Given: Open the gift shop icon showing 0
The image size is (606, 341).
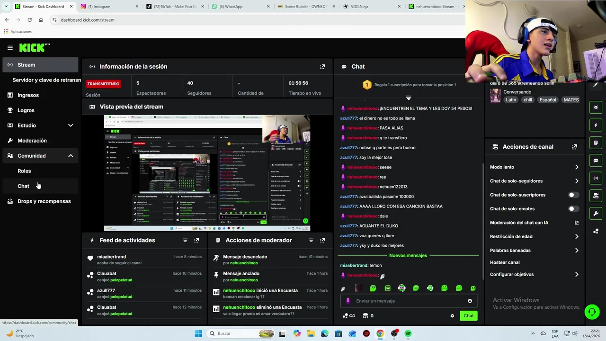Looking at the screenshot, I should pyautogui.click(x=368, y=316).
